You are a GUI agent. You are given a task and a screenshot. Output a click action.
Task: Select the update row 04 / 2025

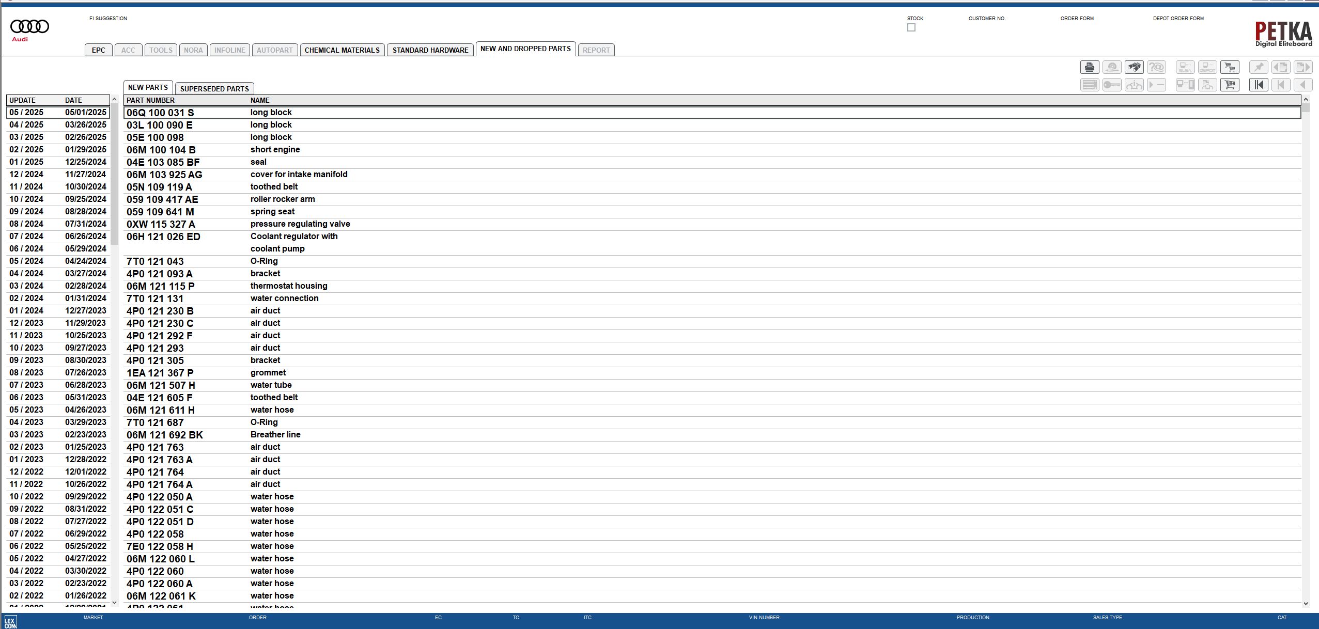point(57,124)
